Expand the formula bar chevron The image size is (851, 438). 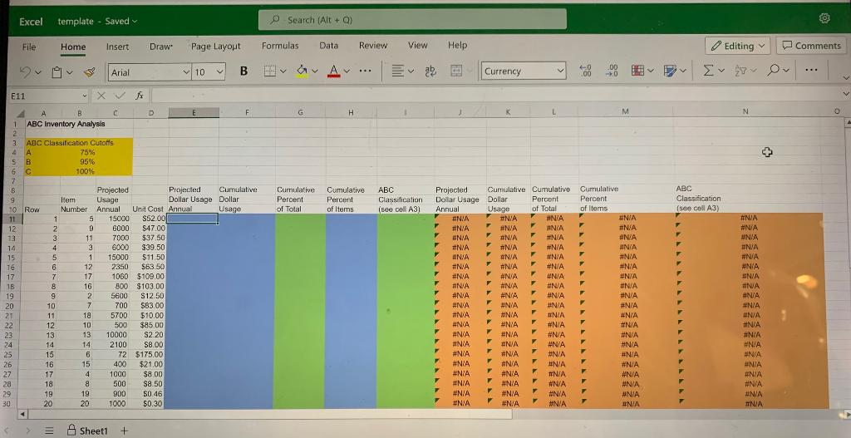[845, 95]
